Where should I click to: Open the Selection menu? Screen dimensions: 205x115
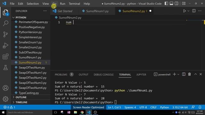[33, 4]
